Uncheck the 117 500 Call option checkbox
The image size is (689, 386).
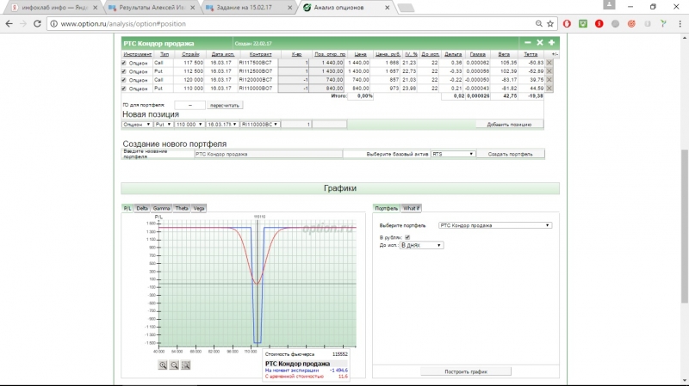124,63
